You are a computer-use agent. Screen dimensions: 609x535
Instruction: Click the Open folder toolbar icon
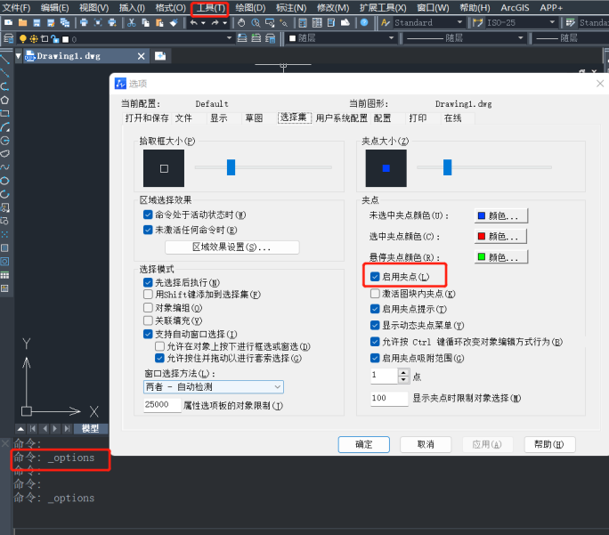22,22
